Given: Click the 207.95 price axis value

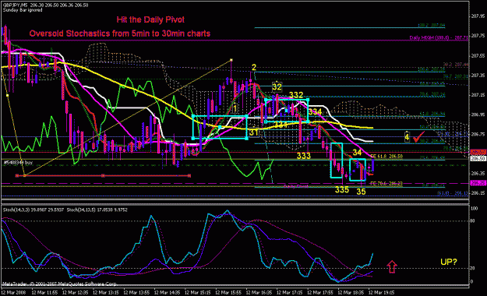Looking at the screenshot, I should [x=478, y=16].
